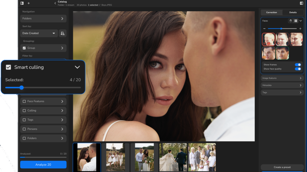Click the plus icon to enlarge face thumbnails
307x172 pixels.
[x=300, y=28]
